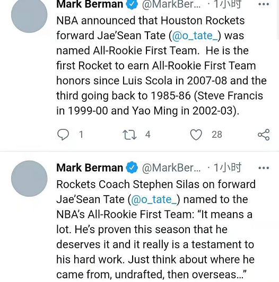Open the 1小时 timestamp of the second tweet

[227, 168]
